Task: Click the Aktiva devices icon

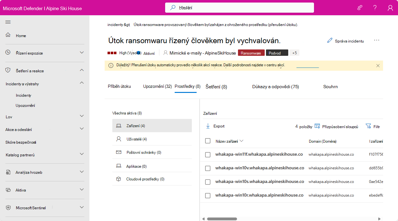Action: (9, 190)
